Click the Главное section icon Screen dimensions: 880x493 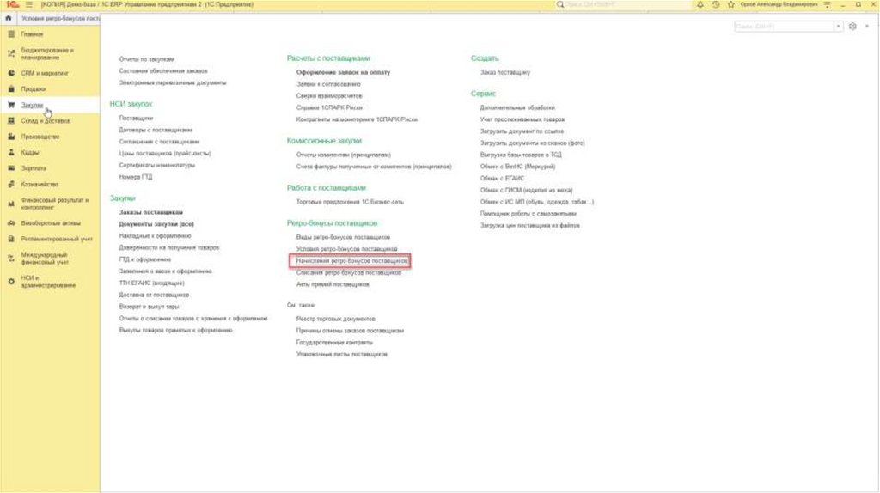click(11, 34)
